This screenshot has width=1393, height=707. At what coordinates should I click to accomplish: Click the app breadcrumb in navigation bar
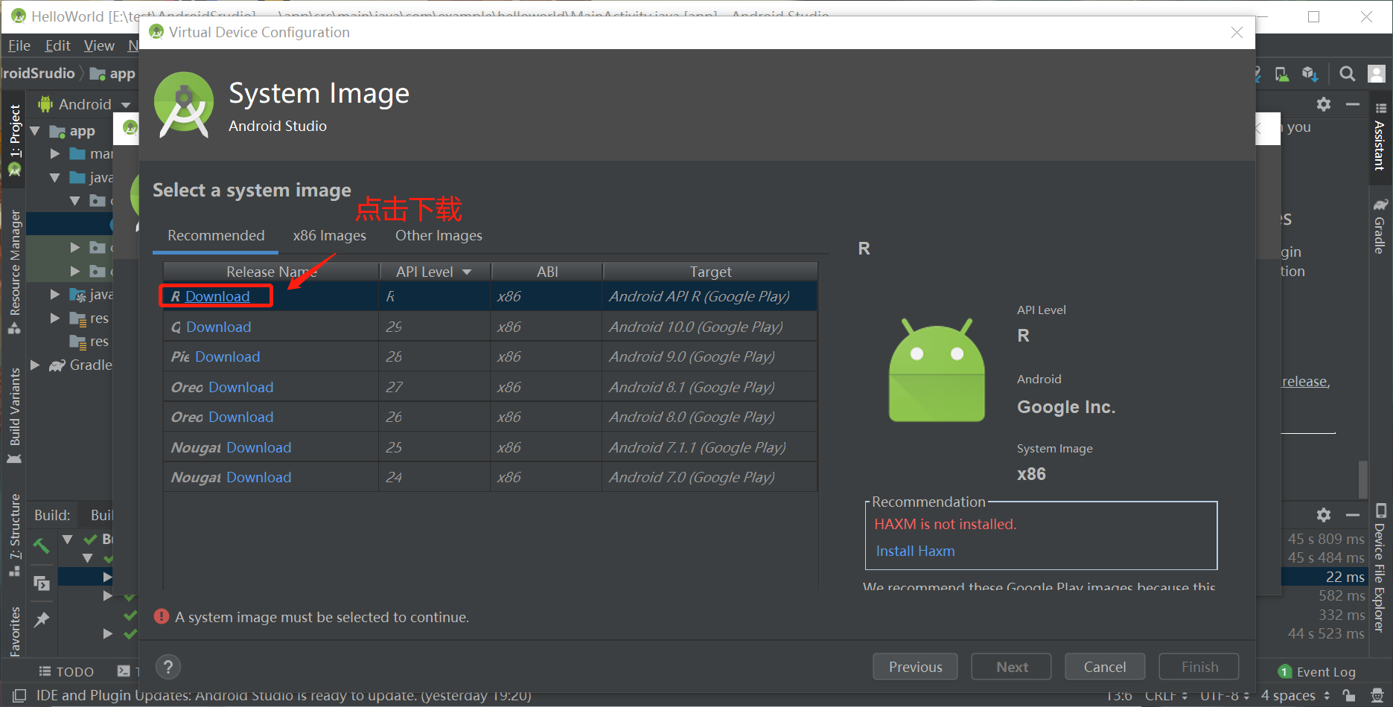click(113, 74)
